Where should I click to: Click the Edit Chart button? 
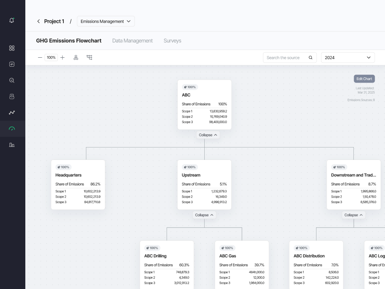364,79
